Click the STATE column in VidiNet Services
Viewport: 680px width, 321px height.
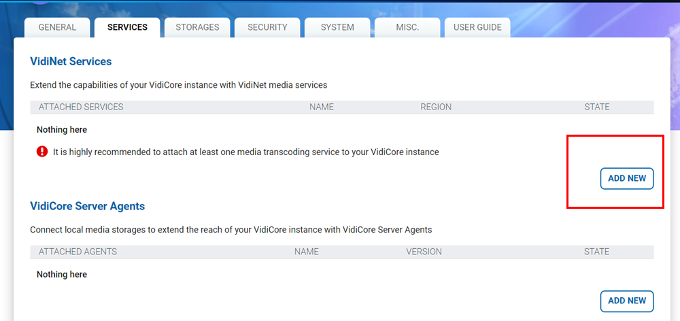tap(596, 107)
